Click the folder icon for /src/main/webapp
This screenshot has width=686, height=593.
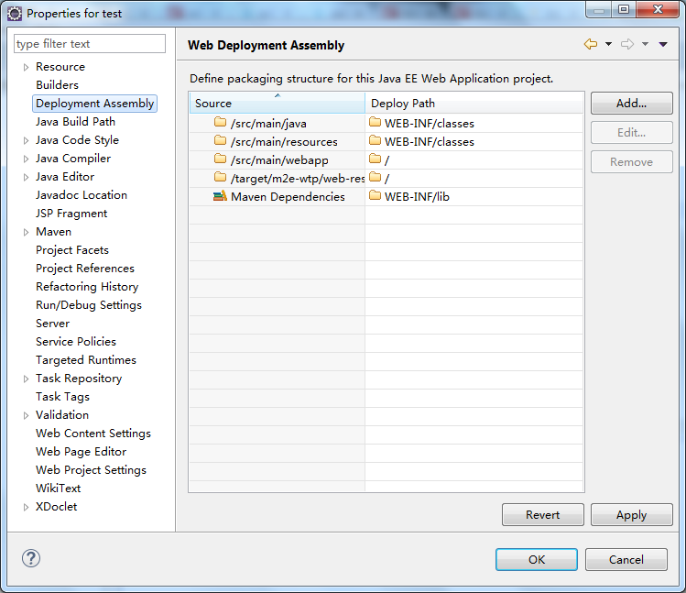point(220,159)
